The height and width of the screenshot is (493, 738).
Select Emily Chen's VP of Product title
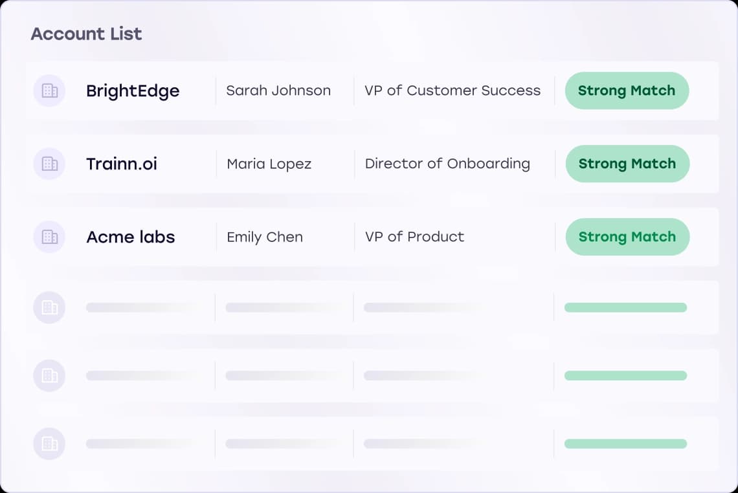[414, 237]
